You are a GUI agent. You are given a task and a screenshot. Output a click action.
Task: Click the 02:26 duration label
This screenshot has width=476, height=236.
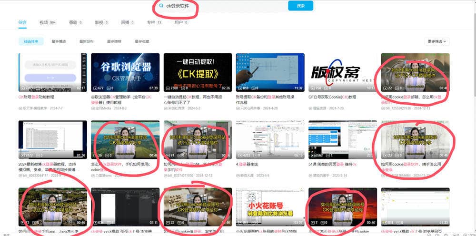coord(226,88)
